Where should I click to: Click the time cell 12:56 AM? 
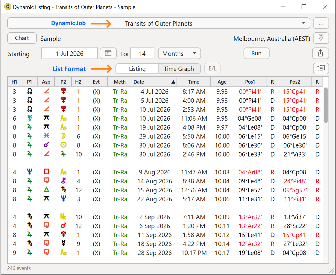pos(194,190)
